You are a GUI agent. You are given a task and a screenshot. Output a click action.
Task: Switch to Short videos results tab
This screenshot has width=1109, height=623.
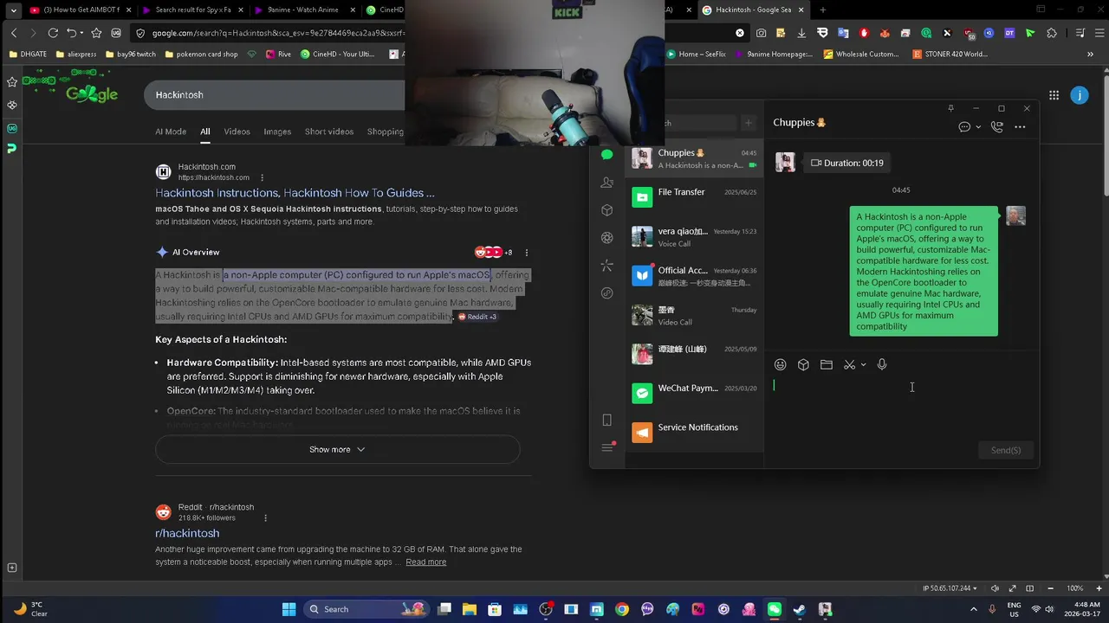(x=329, y=132)
